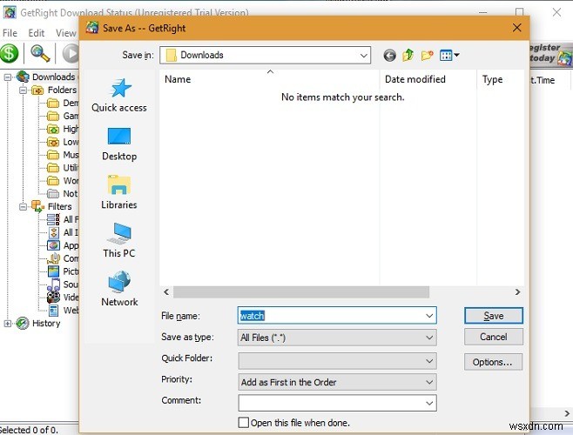
Task: Select the Not in folder tree item
Action: click(x=63, y=194)
